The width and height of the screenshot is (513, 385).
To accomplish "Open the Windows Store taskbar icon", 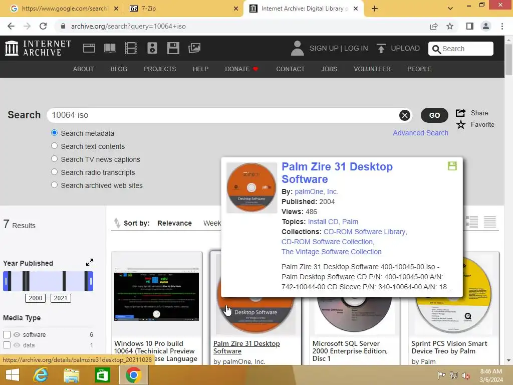I will pos(102,375).
